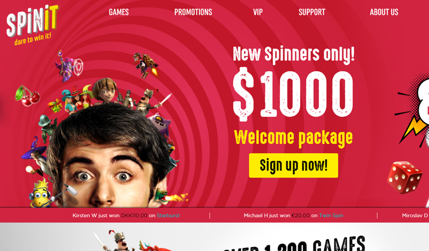The image size is (429, 251).
Task: Open the Support page
Action: [x=312, y=12]
